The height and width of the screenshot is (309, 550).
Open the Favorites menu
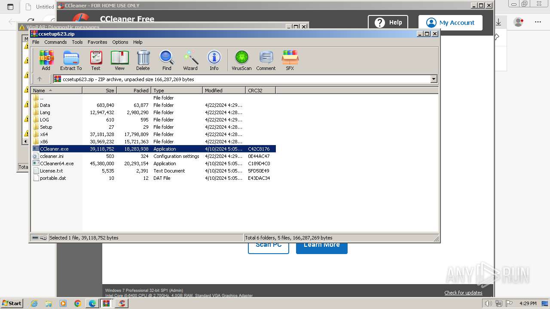point(98,42)
